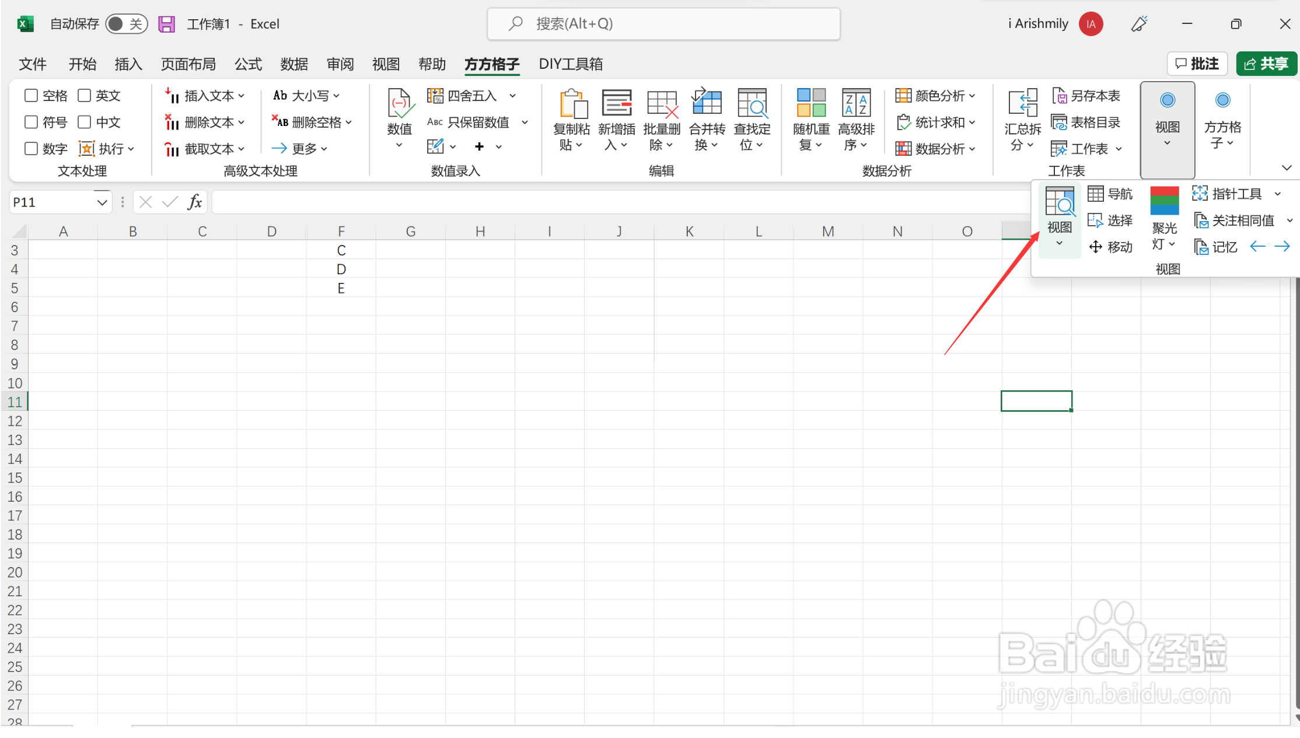Open the 查找定位 search tool
The width and height of the screenshot is (1300, 738).
point(752,104)
